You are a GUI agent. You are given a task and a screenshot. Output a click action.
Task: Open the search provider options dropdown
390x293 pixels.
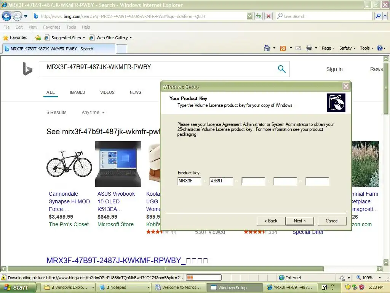coord(385,16)
